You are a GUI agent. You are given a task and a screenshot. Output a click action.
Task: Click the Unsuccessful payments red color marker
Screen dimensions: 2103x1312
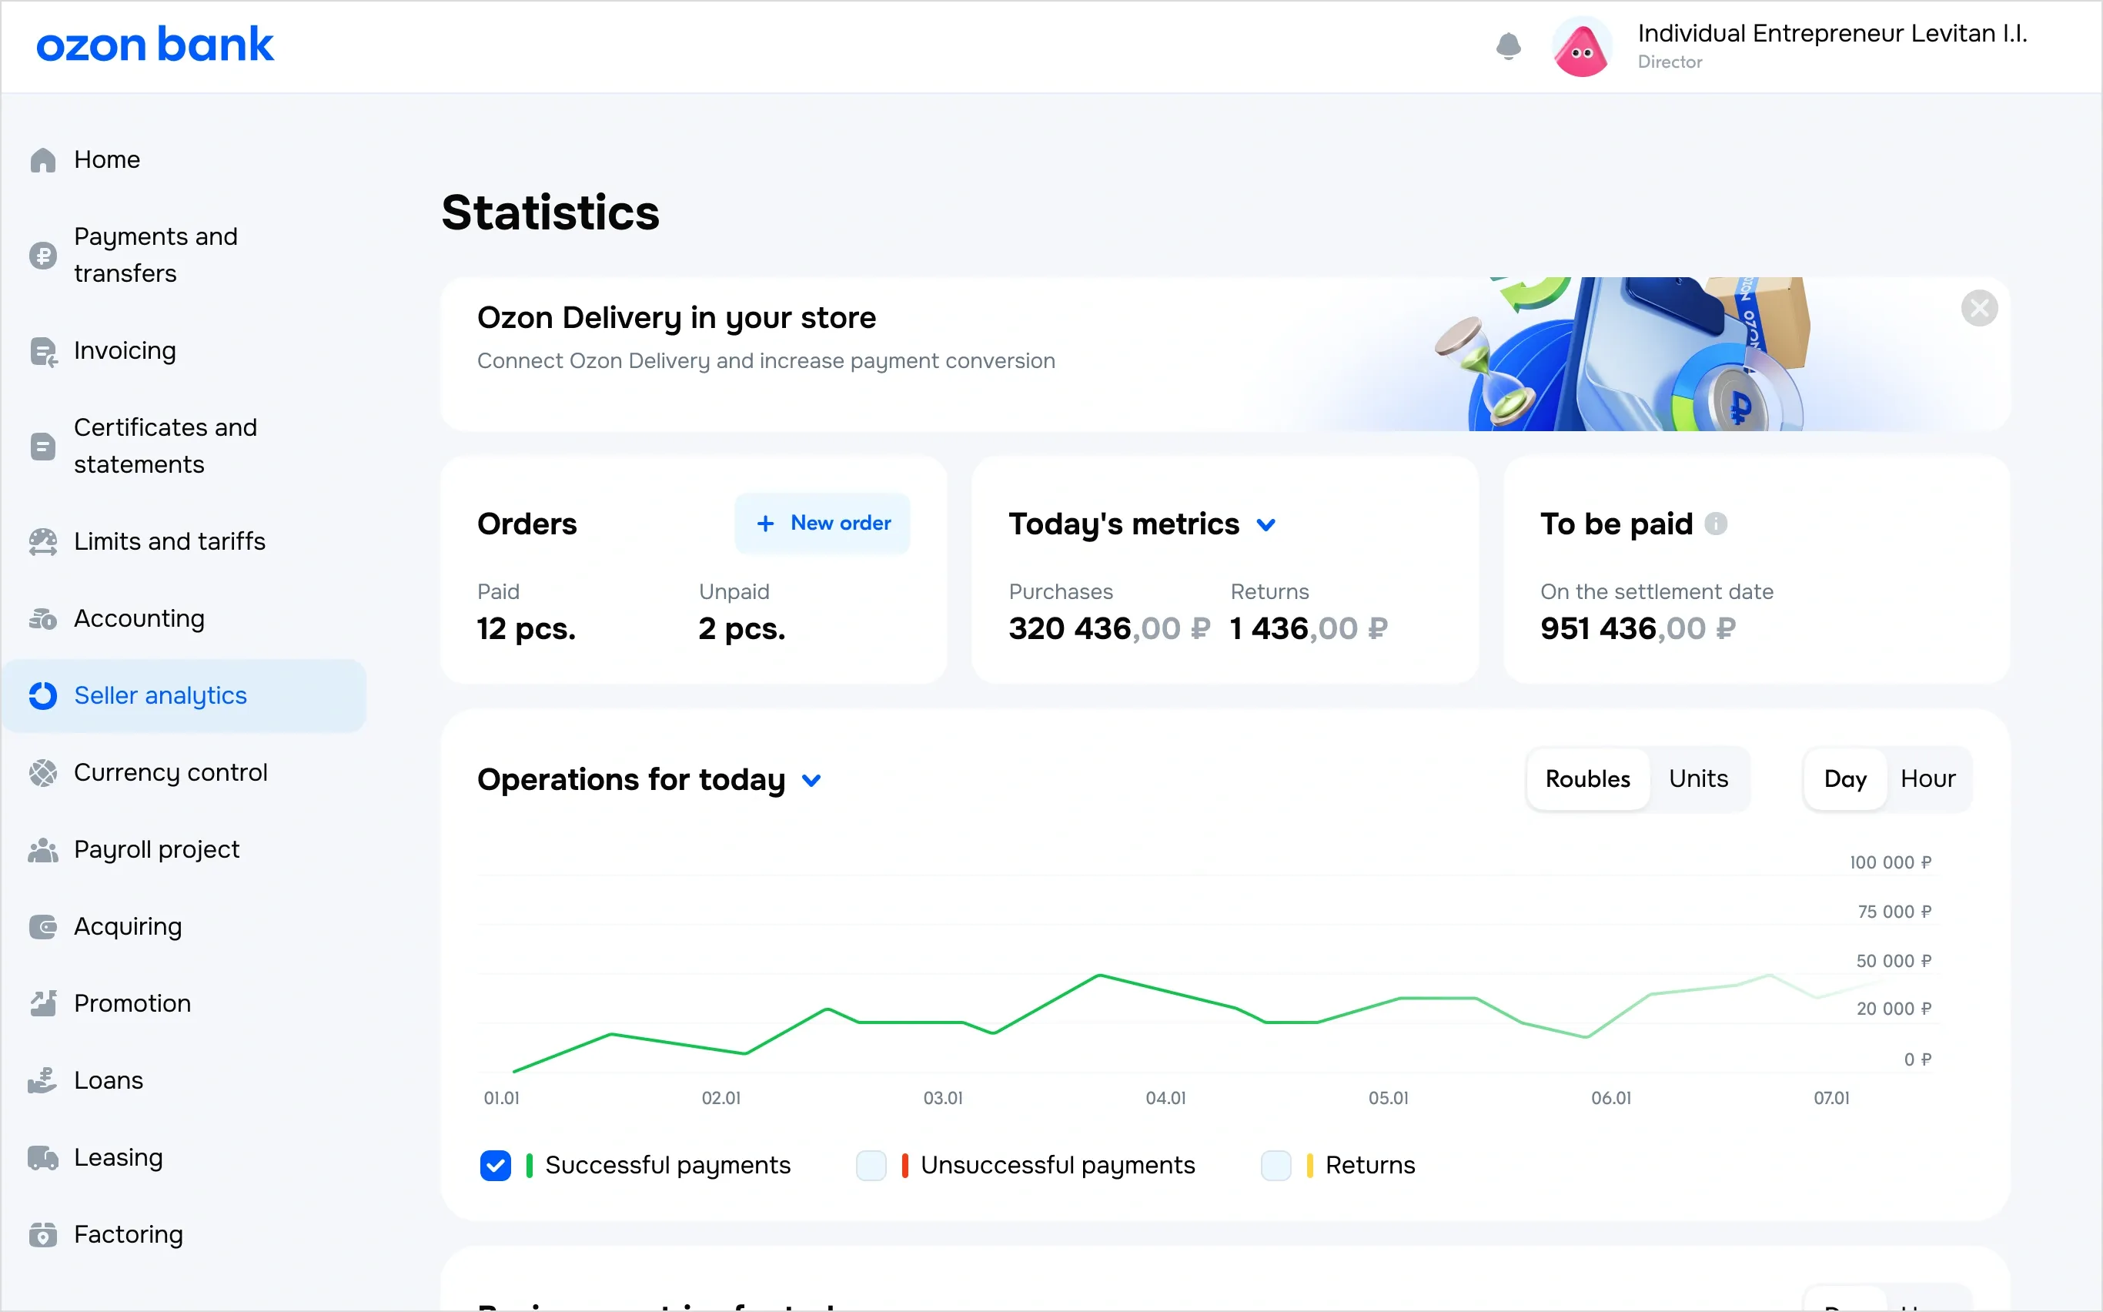905,1166
